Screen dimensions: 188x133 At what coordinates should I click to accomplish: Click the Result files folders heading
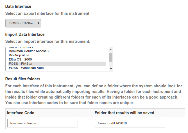pyautogui.click(x=23, y=79)
